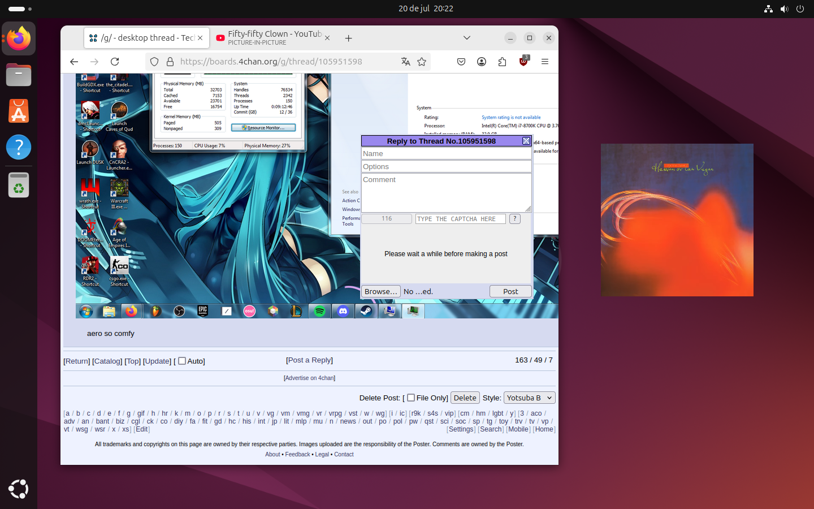Open the Style Yotsuba B dropdown
Viewport: 814px width, 509px height.
[530, 398]
